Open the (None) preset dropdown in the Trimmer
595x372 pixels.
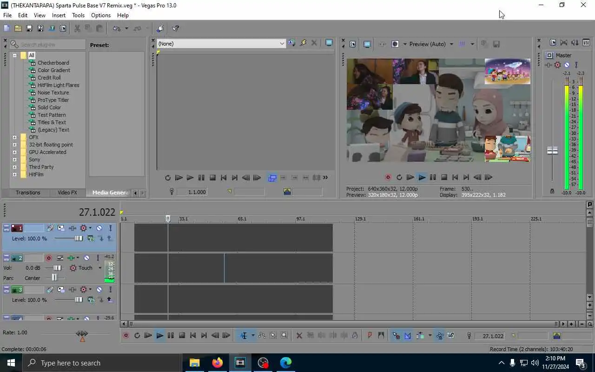click(x=282, y=44)
